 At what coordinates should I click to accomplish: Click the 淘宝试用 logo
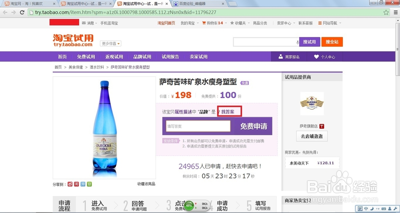point(73,40)
